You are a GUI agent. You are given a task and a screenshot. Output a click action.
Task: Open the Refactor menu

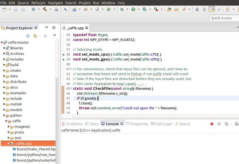coord(38,3)
